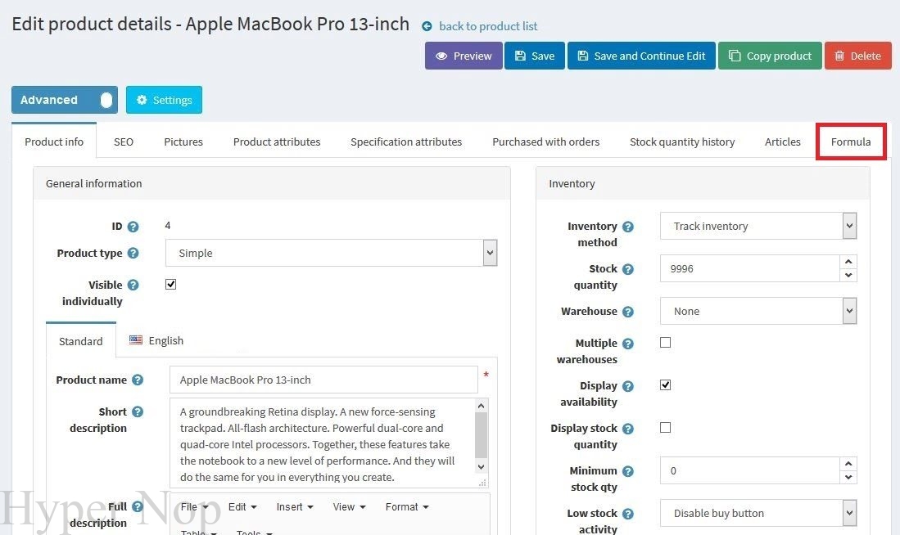Image resolution: width=900 pixels, height=535 pixels.
Task: Open the editor File menu
Action: [195, 507]
